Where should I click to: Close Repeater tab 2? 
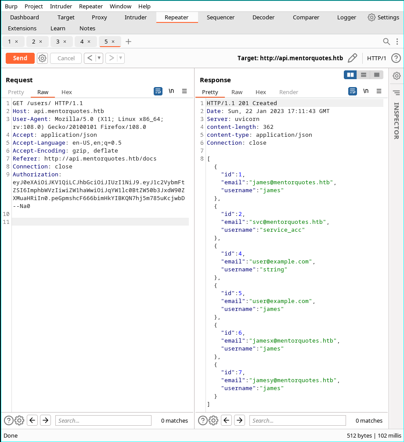point(40,42)
